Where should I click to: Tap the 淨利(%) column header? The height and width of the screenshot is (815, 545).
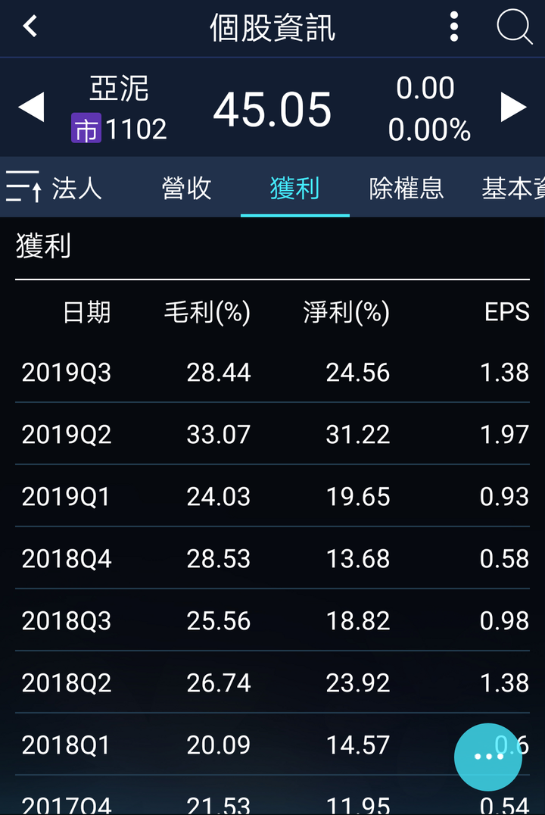click(347, 312)
